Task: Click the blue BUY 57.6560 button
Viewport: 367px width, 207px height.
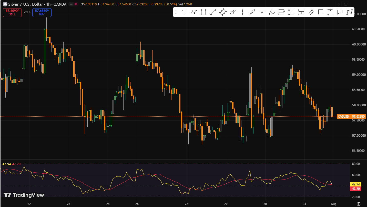Action: point(42,13)
